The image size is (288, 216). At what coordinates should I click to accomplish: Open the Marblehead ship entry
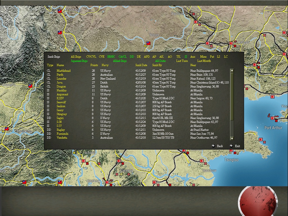[64, 71]
